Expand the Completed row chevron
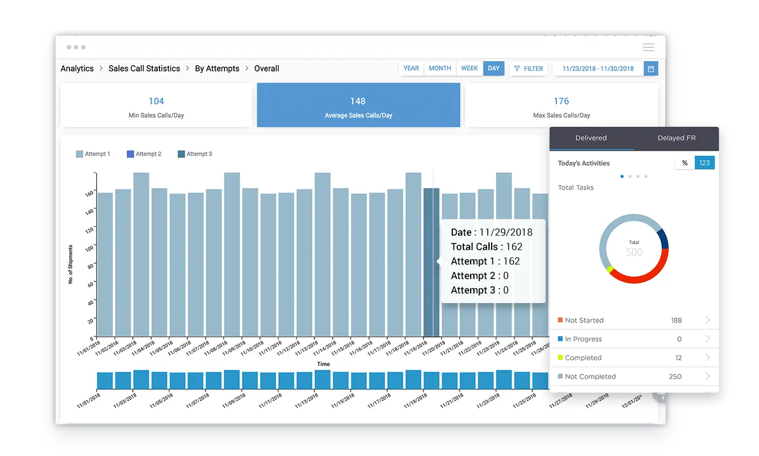 point(708,358)
